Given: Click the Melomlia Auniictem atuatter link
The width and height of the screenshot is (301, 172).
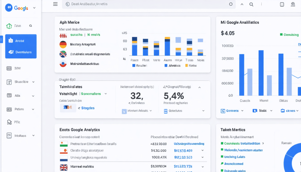Looking at the screenshot, I should click(x=243, y=150).
